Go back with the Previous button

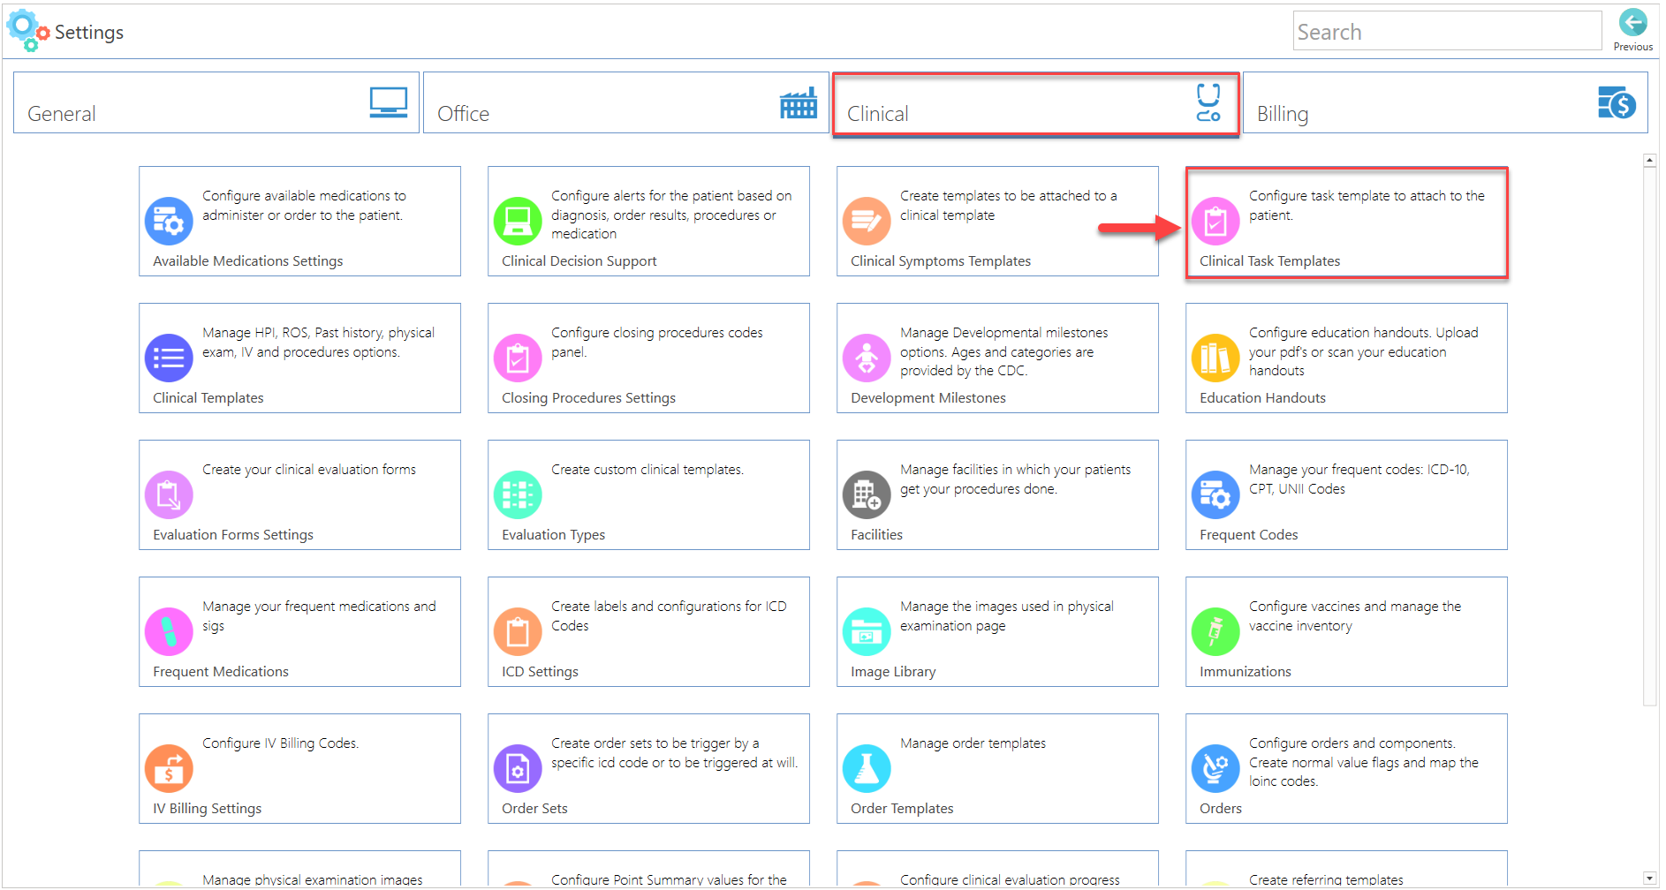1632,30
